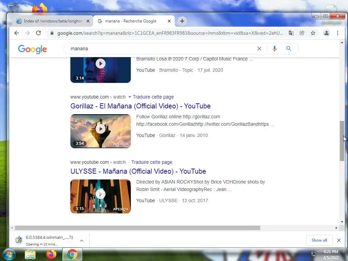Viewport: 348px width, 261px height.
Task: Click the Chrome taskbar button
Action: (72, 254)
